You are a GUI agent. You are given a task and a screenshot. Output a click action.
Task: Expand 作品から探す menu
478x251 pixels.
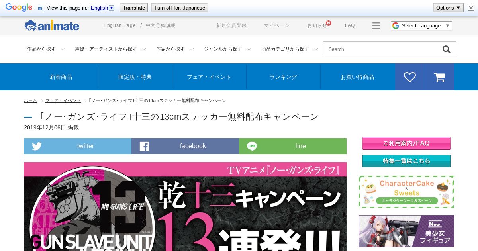[x=45, y=49]
